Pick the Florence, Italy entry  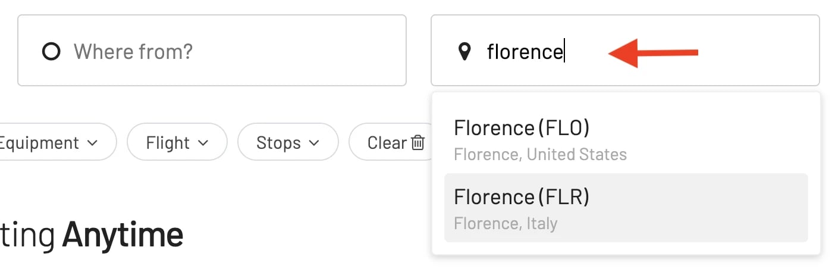point(506,224)
